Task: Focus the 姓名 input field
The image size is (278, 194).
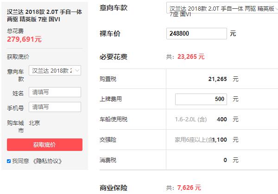Action: (x=55, y=92)
